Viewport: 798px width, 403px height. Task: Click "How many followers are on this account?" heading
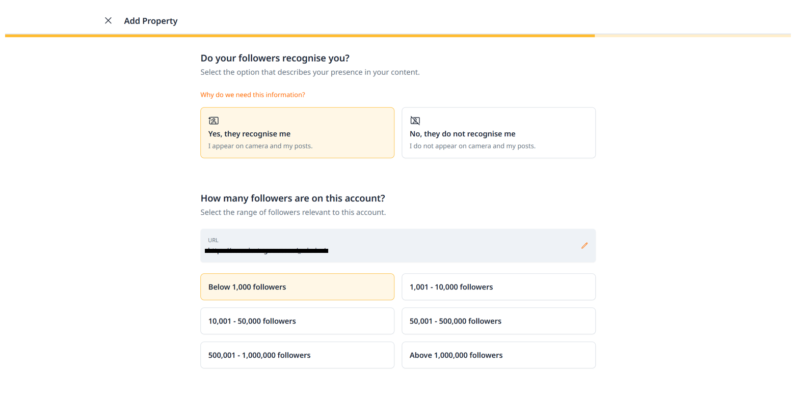pyautogui.click(x=292, y=198)
